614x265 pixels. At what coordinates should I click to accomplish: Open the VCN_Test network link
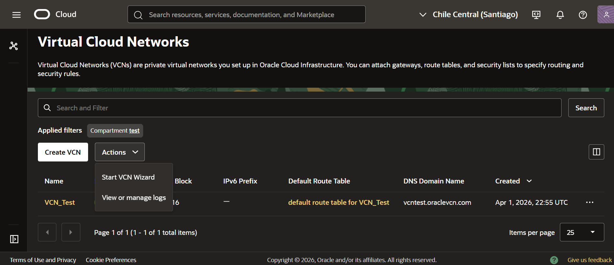tap(60, 203)
